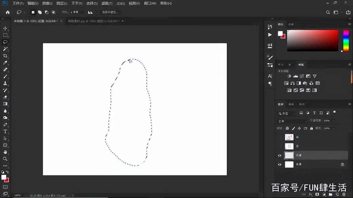Hide the bottom background layer
The image size is (353, 198).
280,164
